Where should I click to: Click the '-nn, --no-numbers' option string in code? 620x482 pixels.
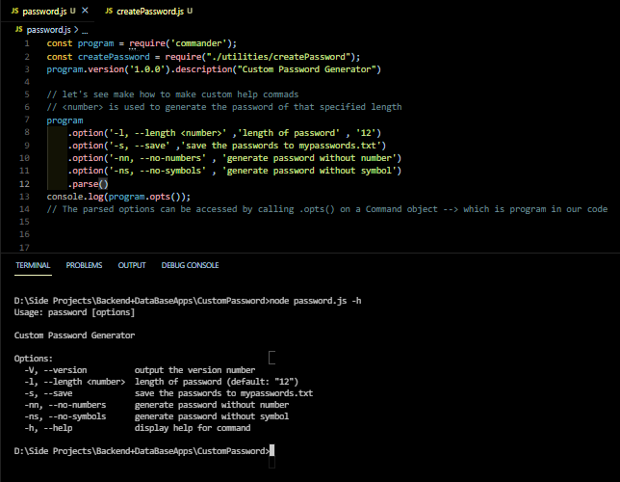[x=157, y=158]
